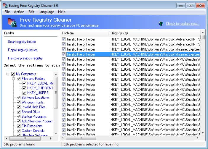Select the Startup Programs tree label

(34, 116)
